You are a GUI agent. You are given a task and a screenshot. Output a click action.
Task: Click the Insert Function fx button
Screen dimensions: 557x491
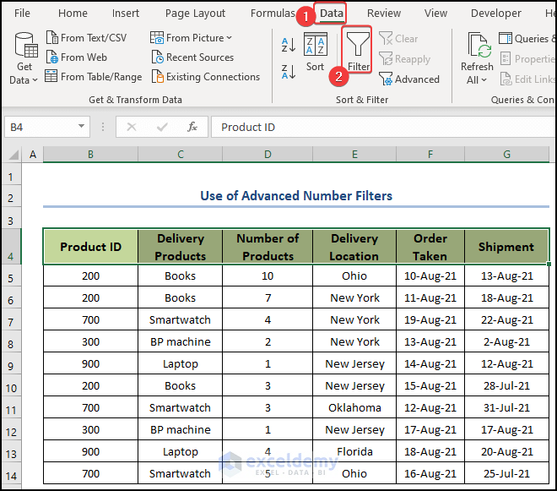pos(192,127)
